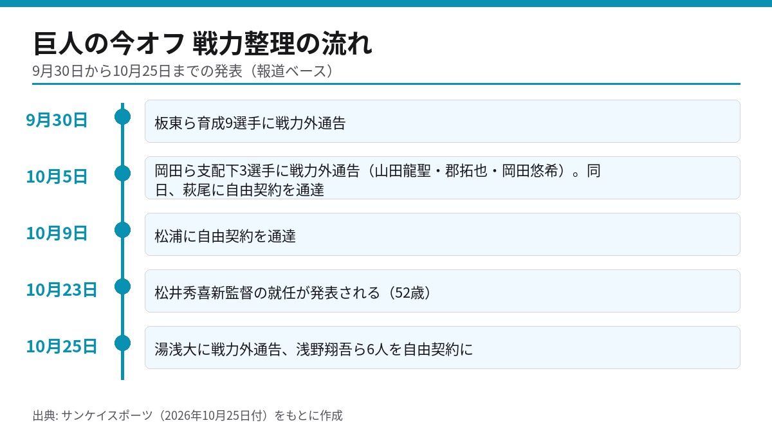Open the card 板東ら育成9選手に戦力外通告

tap(443, 121)
